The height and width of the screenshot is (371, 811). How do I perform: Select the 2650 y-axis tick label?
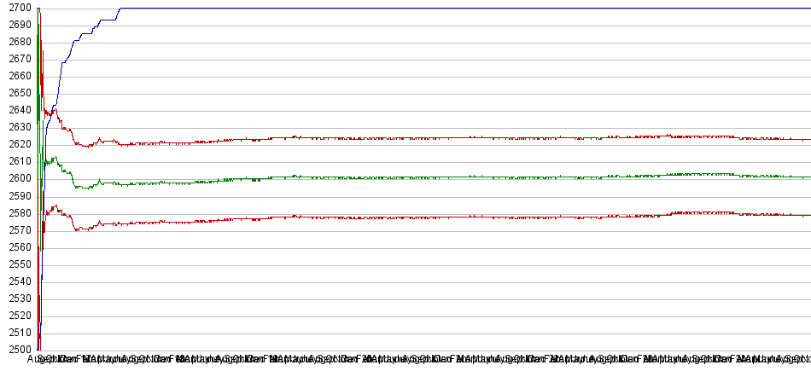(x=16, y=93)
